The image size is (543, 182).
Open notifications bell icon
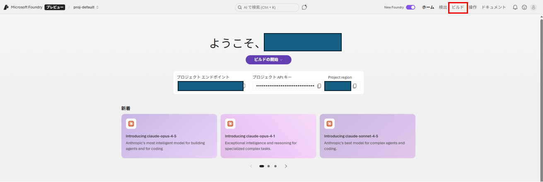point(515,7)
